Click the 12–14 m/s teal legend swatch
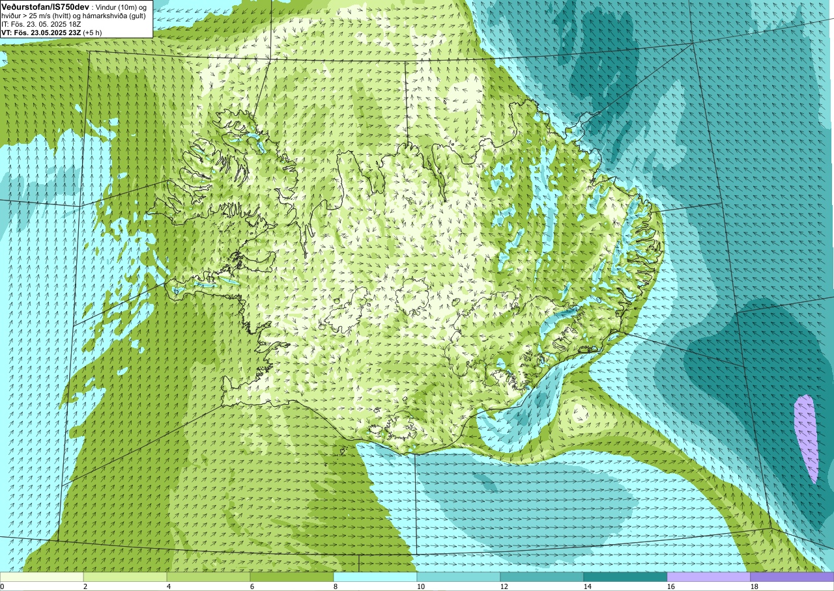This screenshot has width=834, height=591. pyautogui.click(x=542, y=577)
